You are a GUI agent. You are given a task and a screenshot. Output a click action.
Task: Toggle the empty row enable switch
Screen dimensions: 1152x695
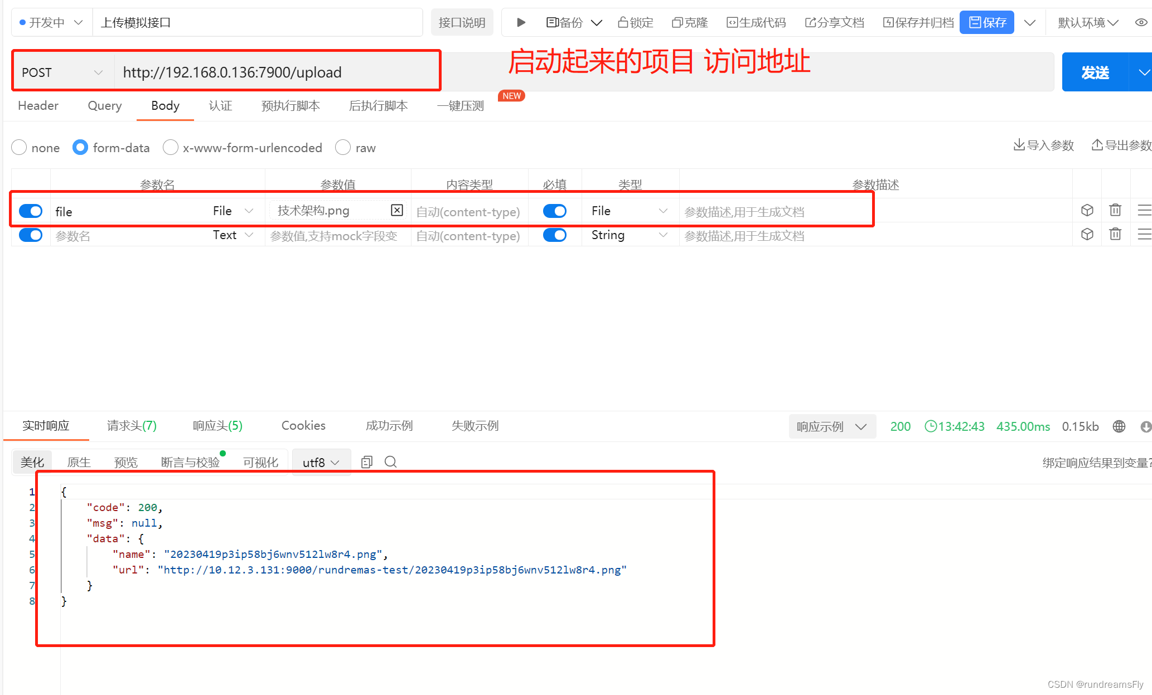(x=31, y=235)
